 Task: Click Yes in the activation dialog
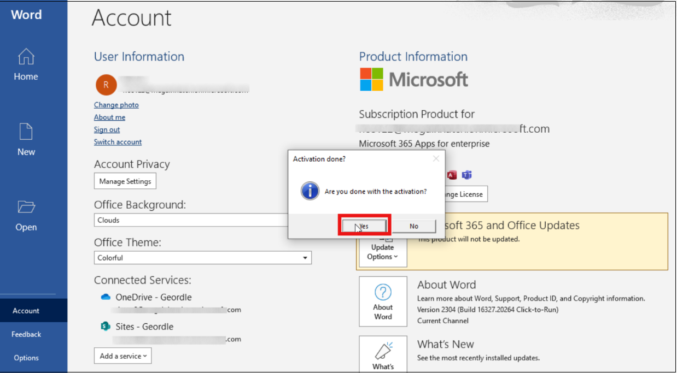(x=364, y=226)
